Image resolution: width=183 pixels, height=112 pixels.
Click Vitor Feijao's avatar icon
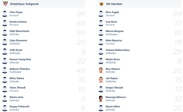pyautogui.click(x=5, y=14)
